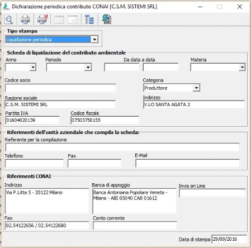Click the Codice socio input field
This screenshot has width=251, height=248.
(60, 88)
